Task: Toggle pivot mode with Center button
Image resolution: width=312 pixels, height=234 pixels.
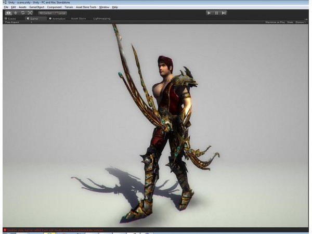Action: 46,13
